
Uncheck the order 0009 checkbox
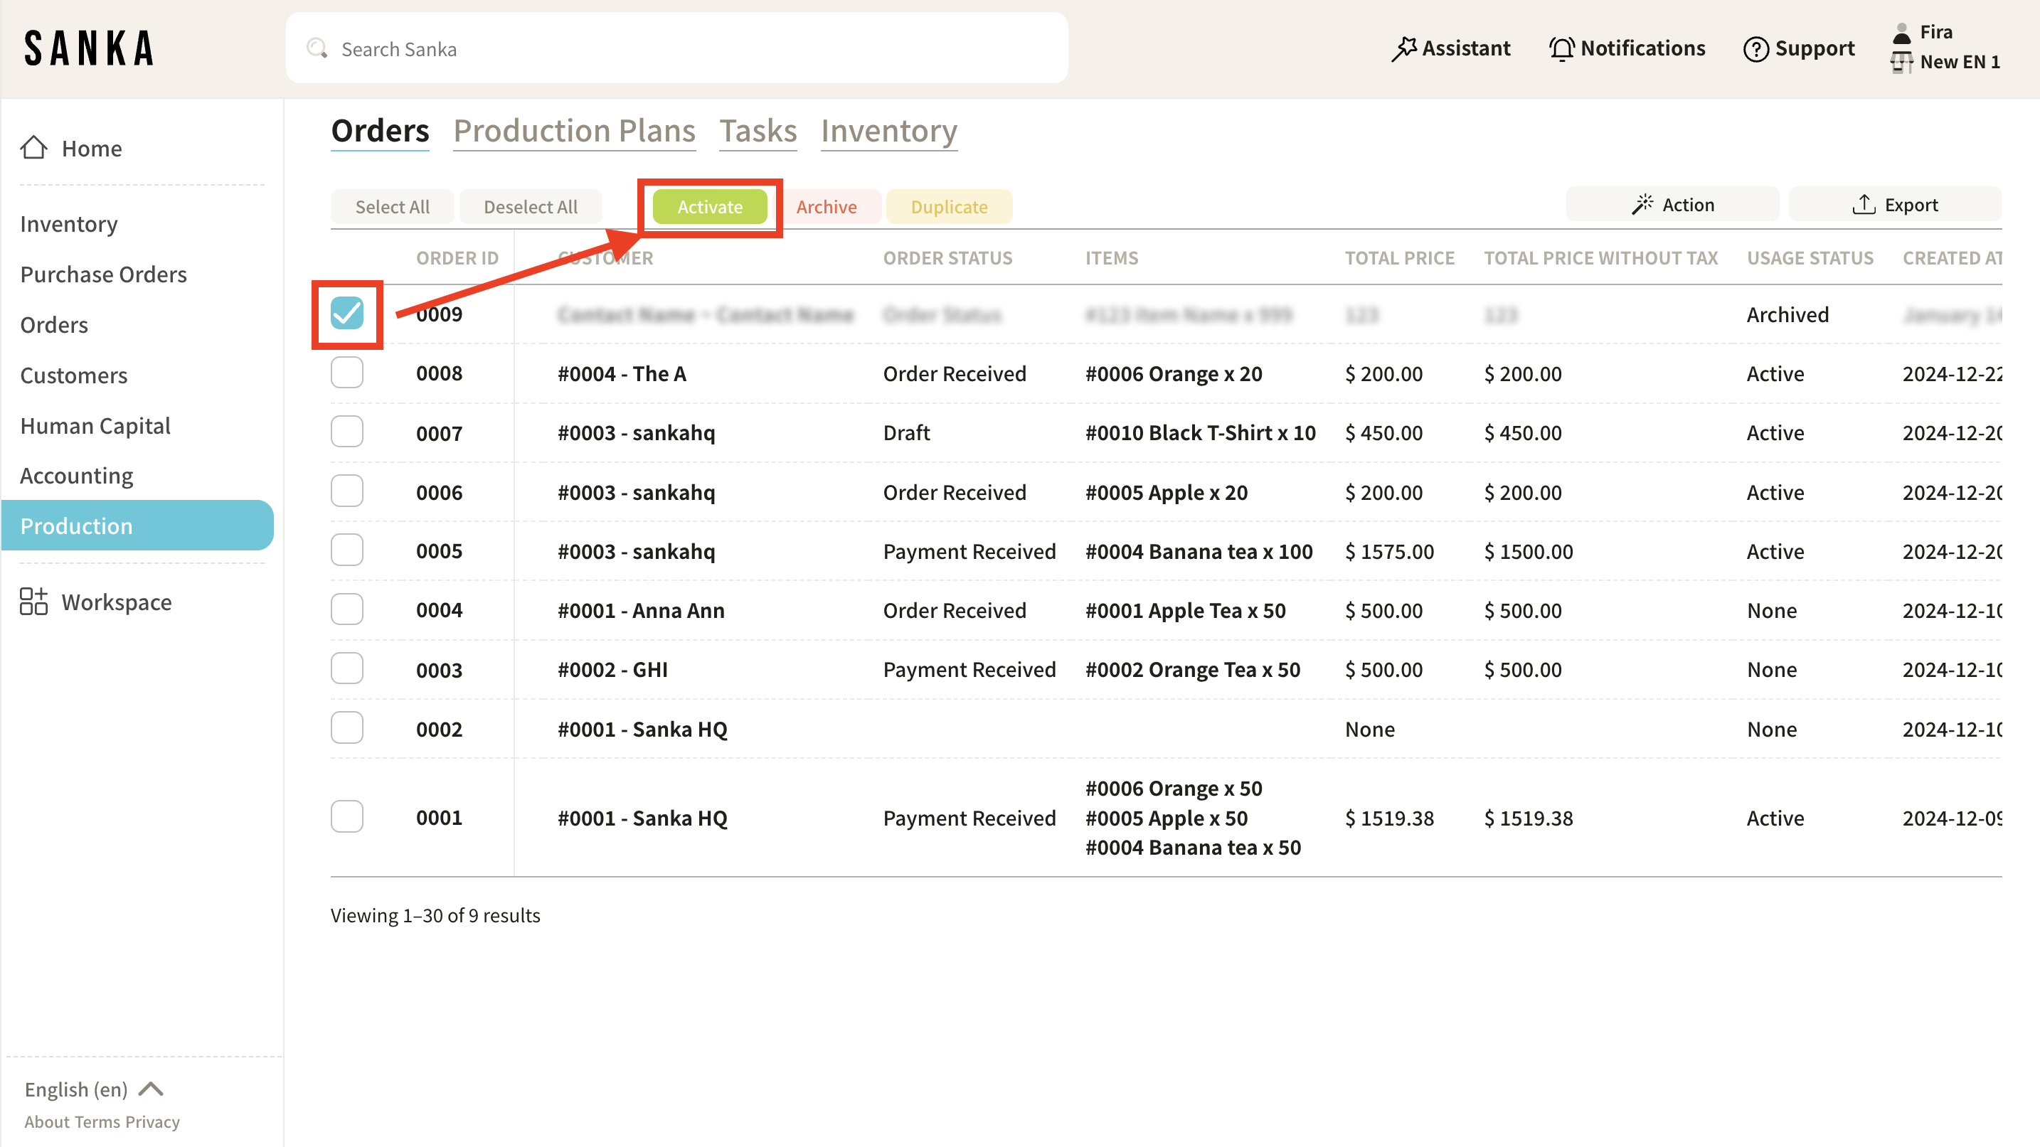click(347, 314)
